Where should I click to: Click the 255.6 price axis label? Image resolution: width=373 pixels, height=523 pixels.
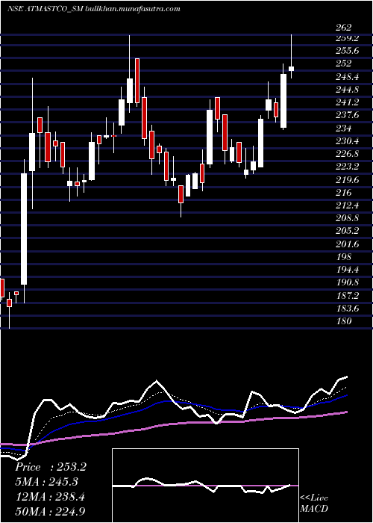[x=348, y=51]
